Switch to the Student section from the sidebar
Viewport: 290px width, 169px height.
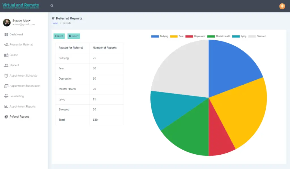[14, 65]
